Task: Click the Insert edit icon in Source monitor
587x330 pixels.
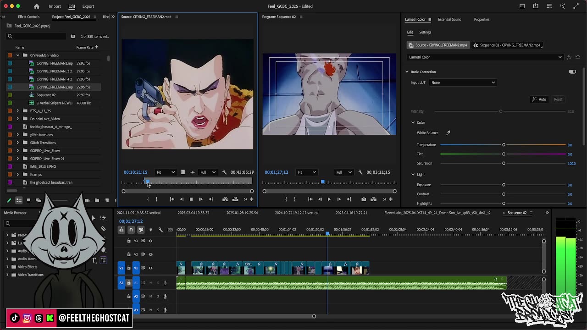Action: 225,199
